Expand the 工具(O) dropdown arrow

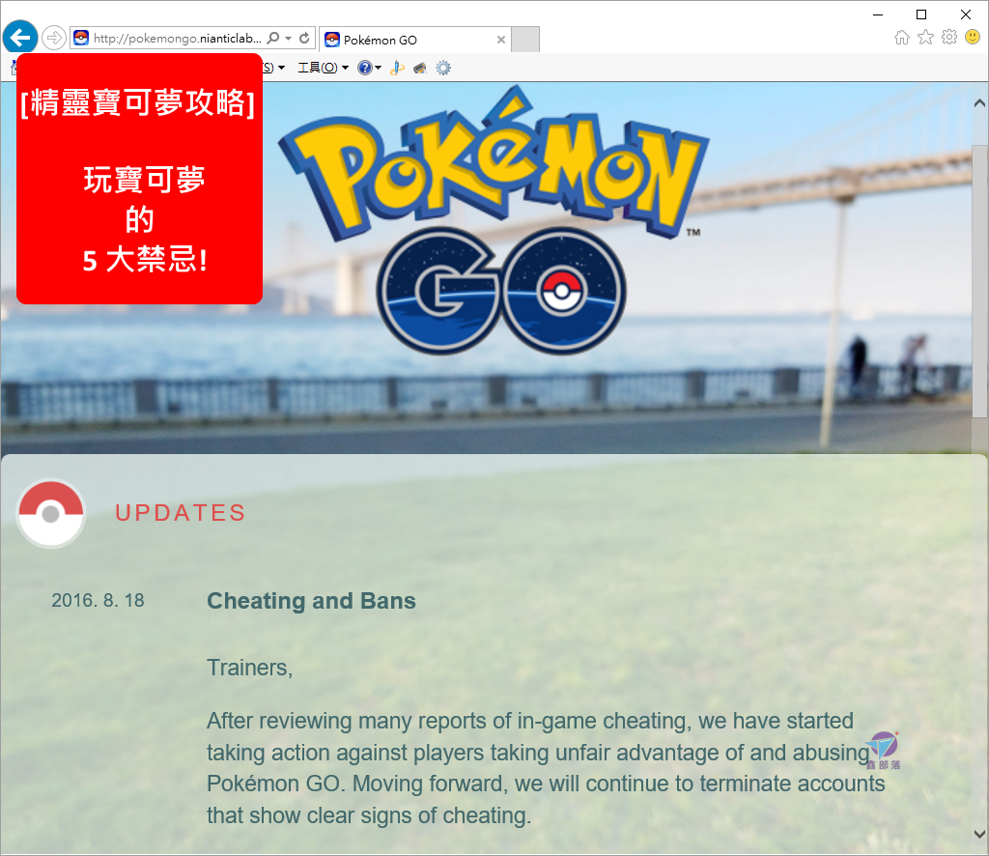click(345, 69)
